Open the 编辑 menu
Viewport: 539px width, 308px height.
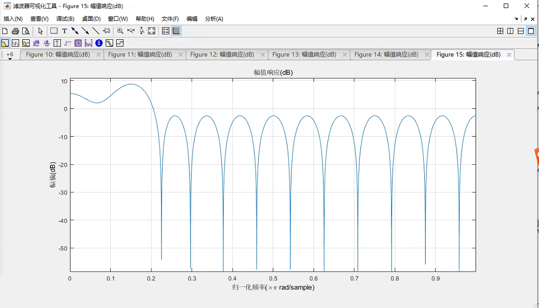(192, 19)
